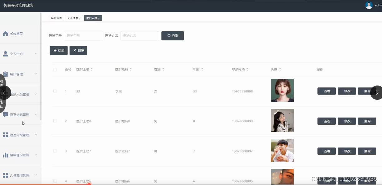
Task: Click the 用户管理 clipboard icon
Action: coord(5,74)
